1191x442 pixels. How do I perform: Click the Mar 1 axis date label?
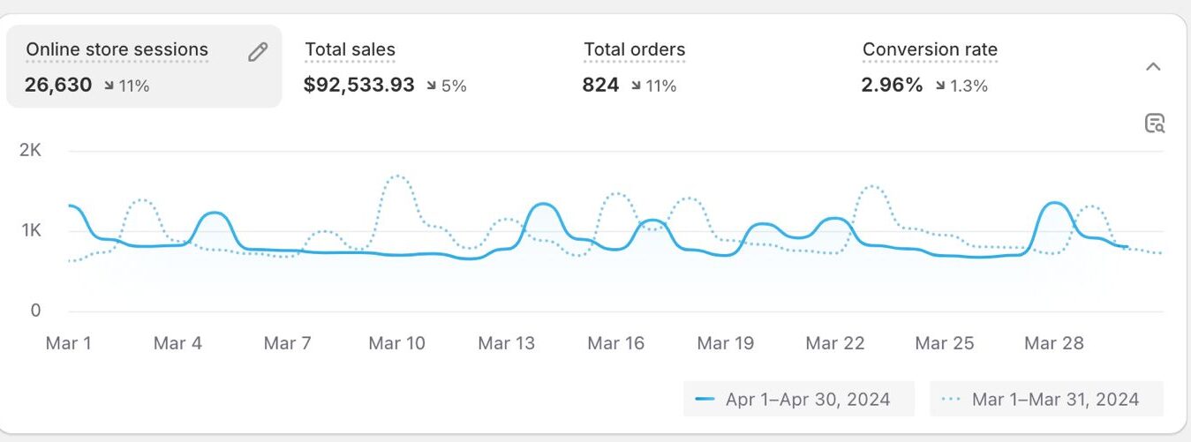point(68,343)
